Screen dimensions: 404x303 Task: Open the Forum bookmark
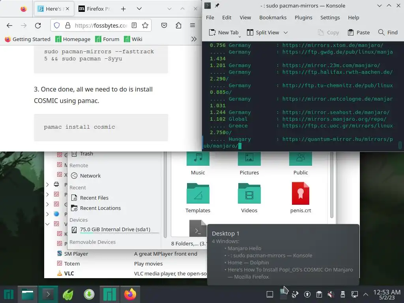click(x=107, y=39)
